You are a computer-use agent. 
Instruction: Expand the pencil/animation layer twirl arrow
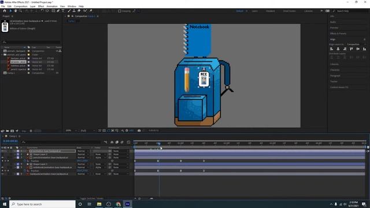(x=15, y=158)
